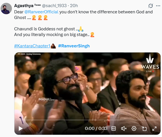Click the picture-in-picture icon

click(x=144, y=128)
